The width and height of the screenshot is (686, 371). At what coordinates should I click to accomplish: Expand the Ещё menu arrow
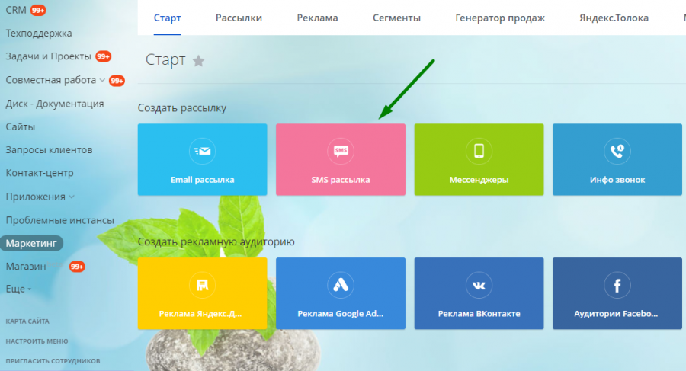tap(29, 289)
